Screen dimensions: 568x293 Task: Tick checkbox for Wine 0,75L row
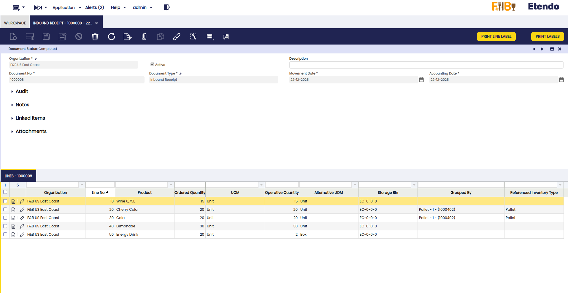pos(5,201)
